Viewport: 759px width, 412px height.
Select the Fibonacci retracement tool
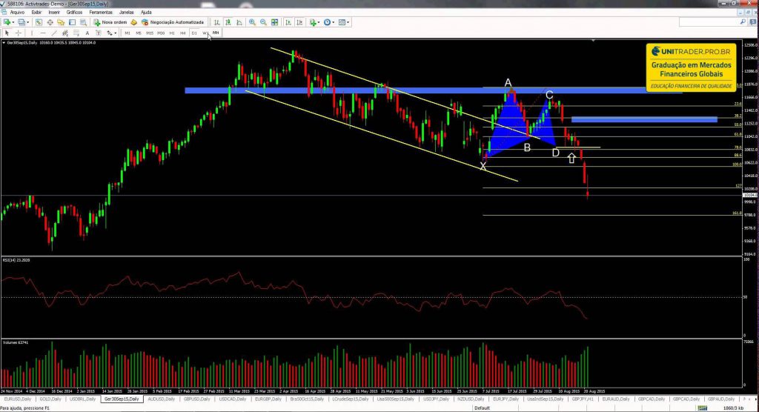(76, 33)
